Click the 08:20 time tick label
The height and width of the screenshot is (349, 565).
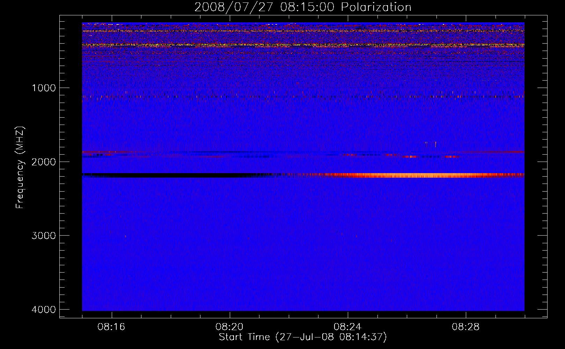point(229,327)
